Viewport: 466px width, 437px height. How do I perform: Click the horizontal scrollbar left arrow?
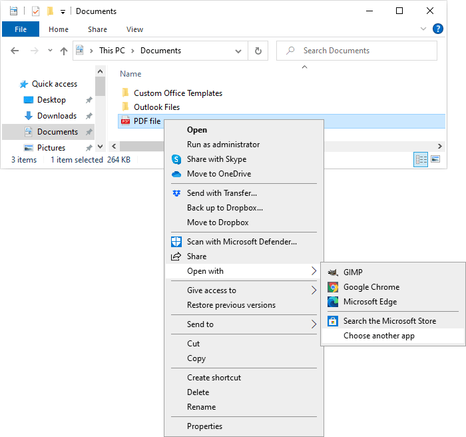pos(114,147)
